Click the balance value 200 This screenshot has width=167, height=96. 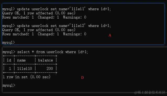point(50,69)
